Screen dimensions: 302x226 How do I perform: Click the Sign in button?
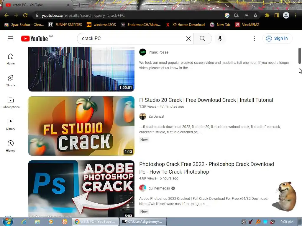[x=277, y=39]
